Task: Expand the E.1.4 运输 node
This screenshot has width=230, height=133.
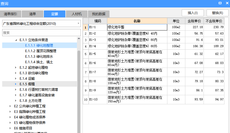Action: coord(16,79)
